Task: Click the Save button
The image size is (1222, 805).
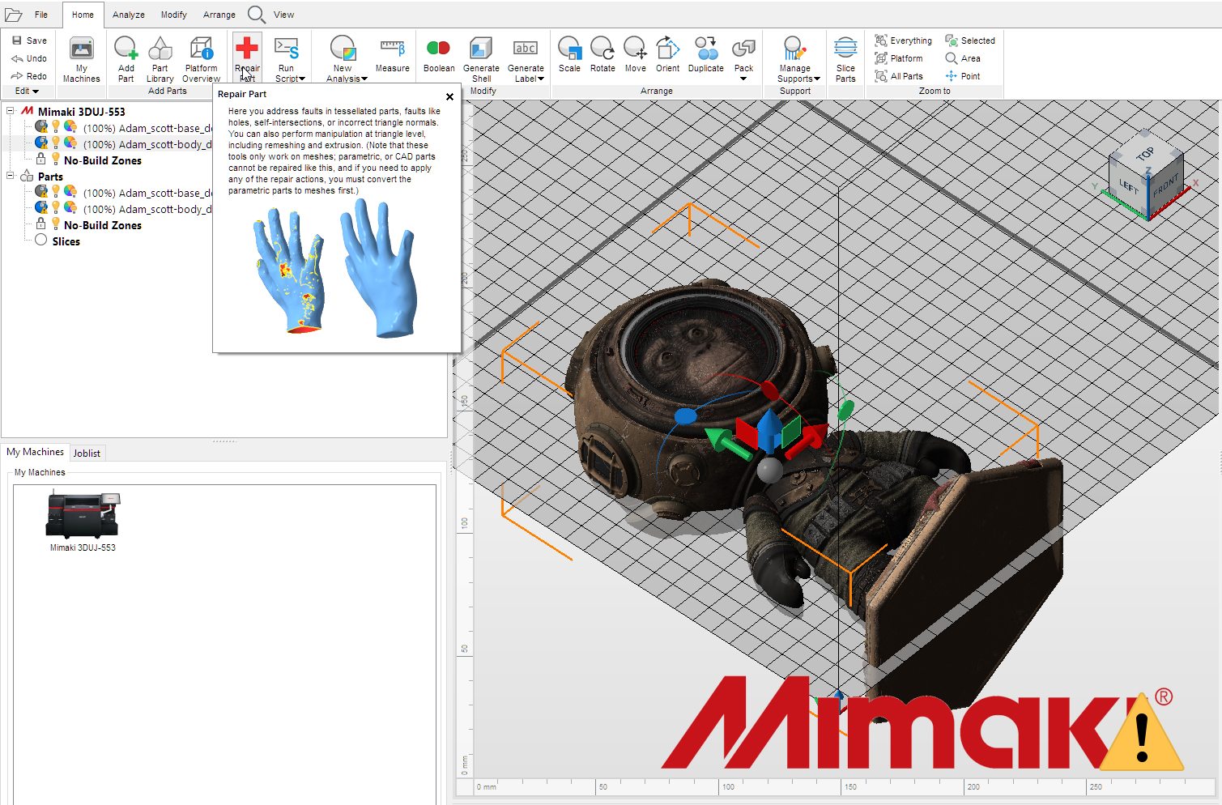Action: click(29, 40)
